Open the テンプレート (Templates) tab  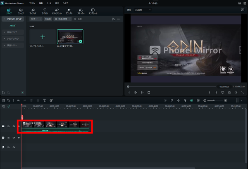click(x=93, y=12)
